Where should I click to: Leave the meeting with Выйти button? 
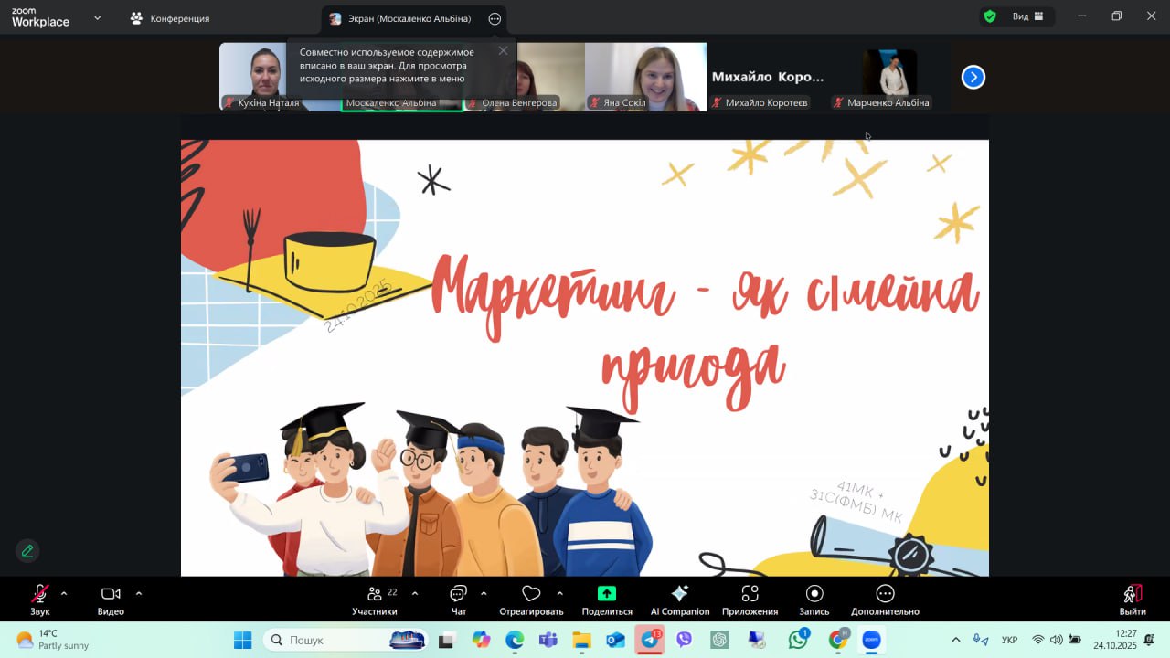click(1133, 599)
